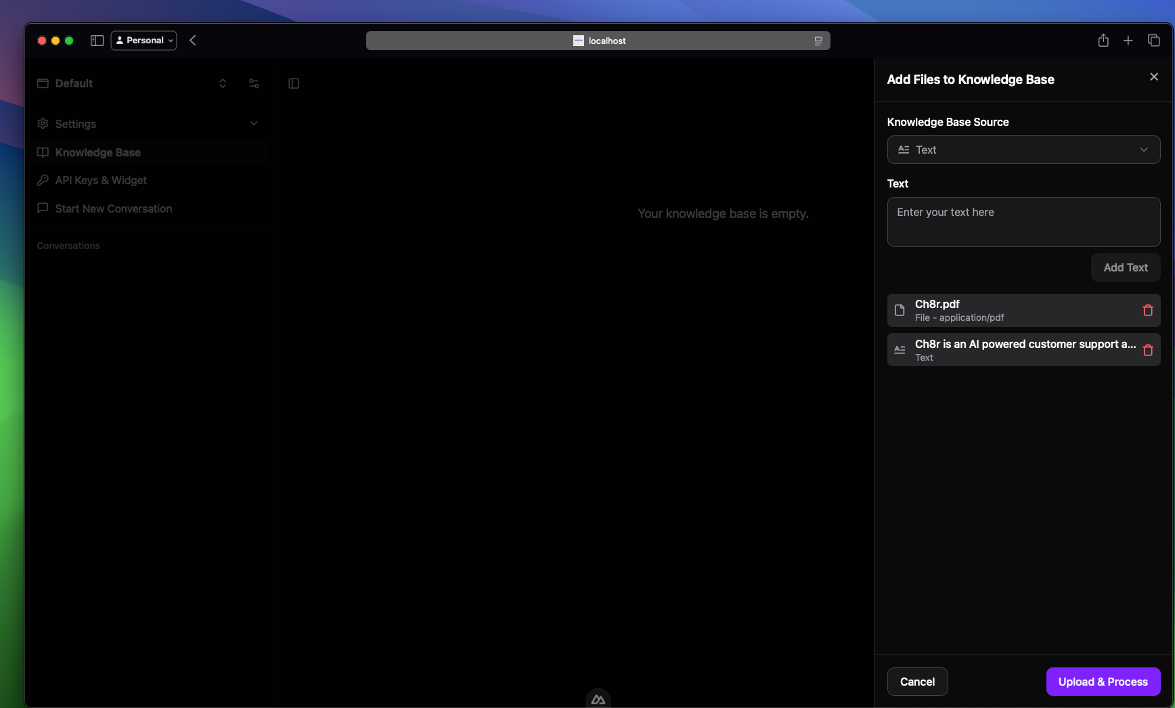
Task: Show the Safari tab overview
Action: (x=1153, y=41)
